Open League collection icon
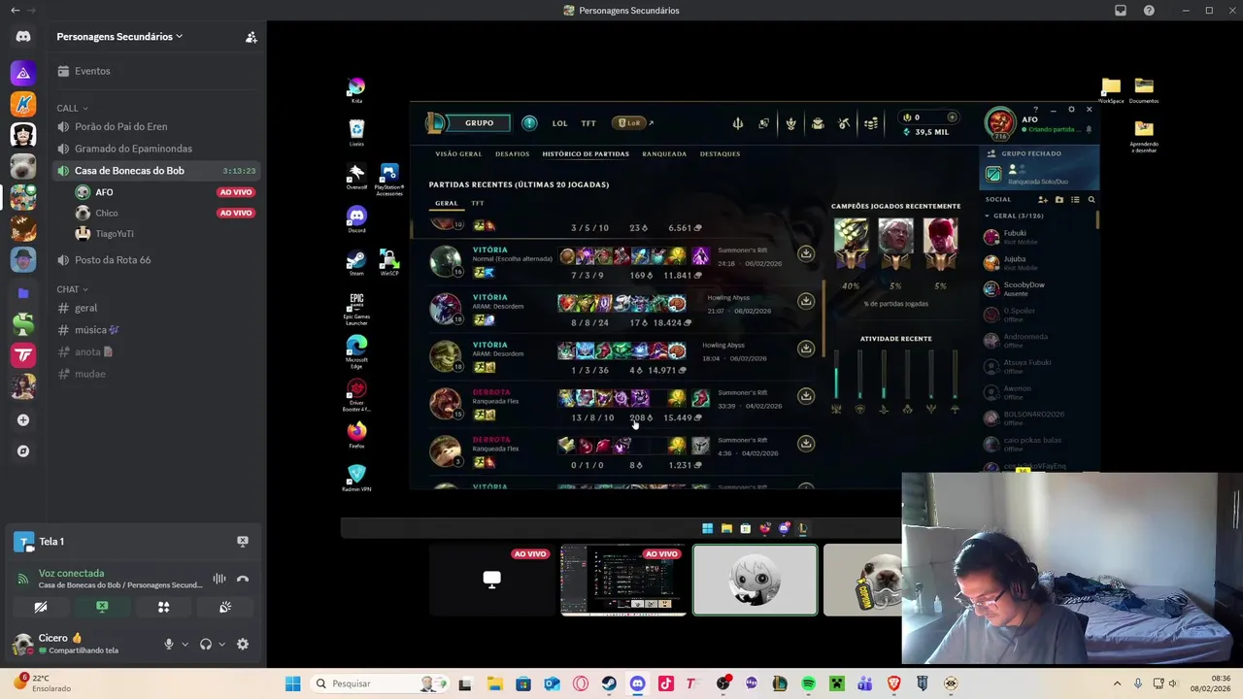Screen dimensions: 1243x699 pyautogui.click(x=818, y=123)
